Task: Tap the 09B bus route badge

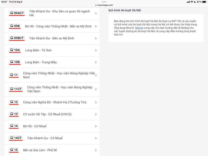Action: 15,26
